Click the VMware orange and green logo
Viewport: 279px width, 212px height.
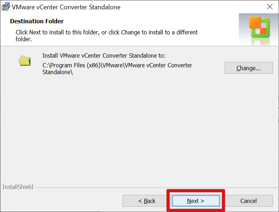(259, 27)
